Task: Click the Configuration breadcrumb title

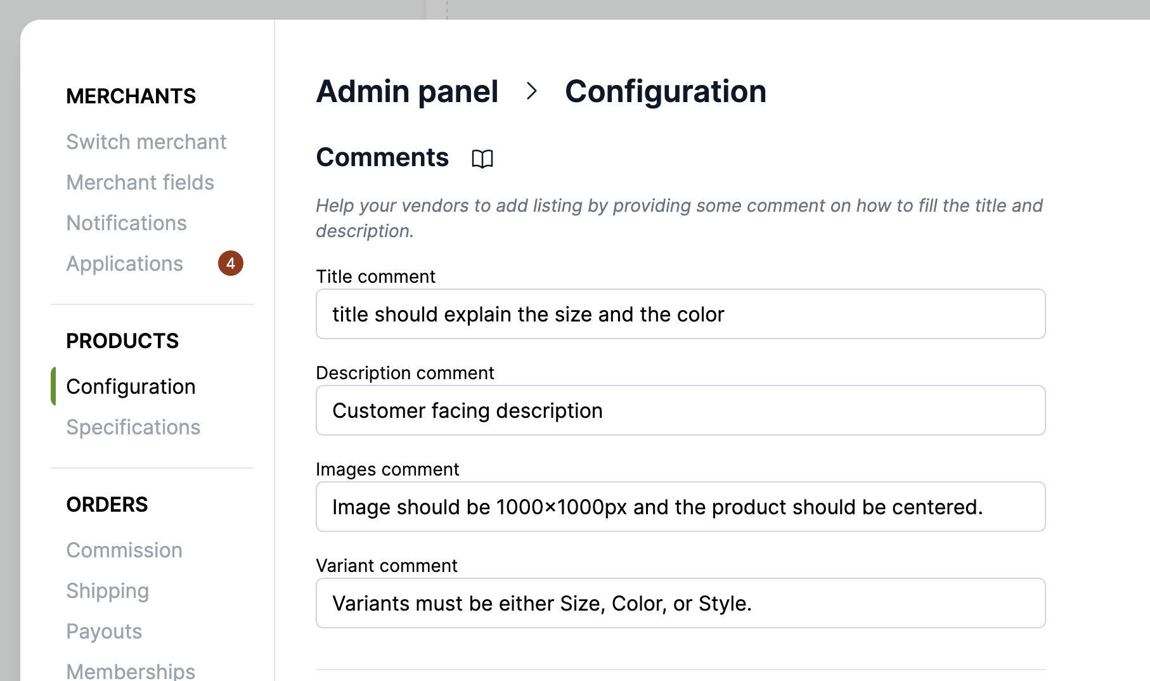Action: tap(665, 91)
